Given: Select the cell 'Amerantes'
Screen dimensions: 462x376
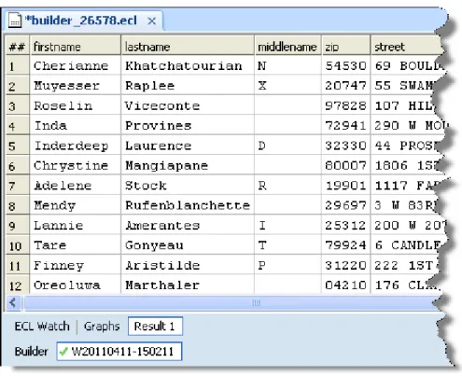Looking at the screenshot, I should pos(188,225).
